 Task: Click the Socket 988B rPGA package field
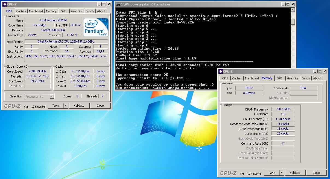53,30
